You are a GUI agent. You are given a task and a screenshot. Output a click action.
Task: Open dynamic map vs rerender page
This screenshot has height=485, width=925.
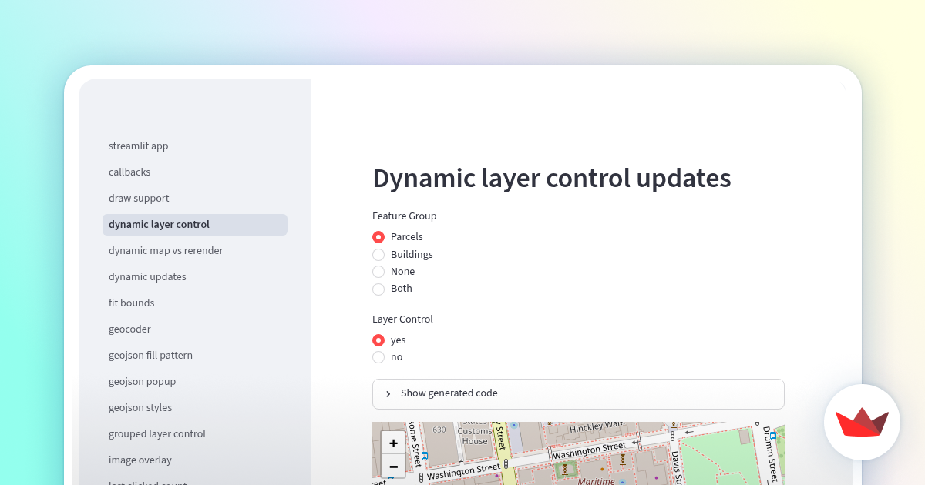click(195, 251)
